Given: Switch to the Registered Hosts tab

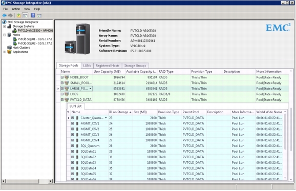Looking at the screenshot, I should pyautogui.click(x=108, y=66).
